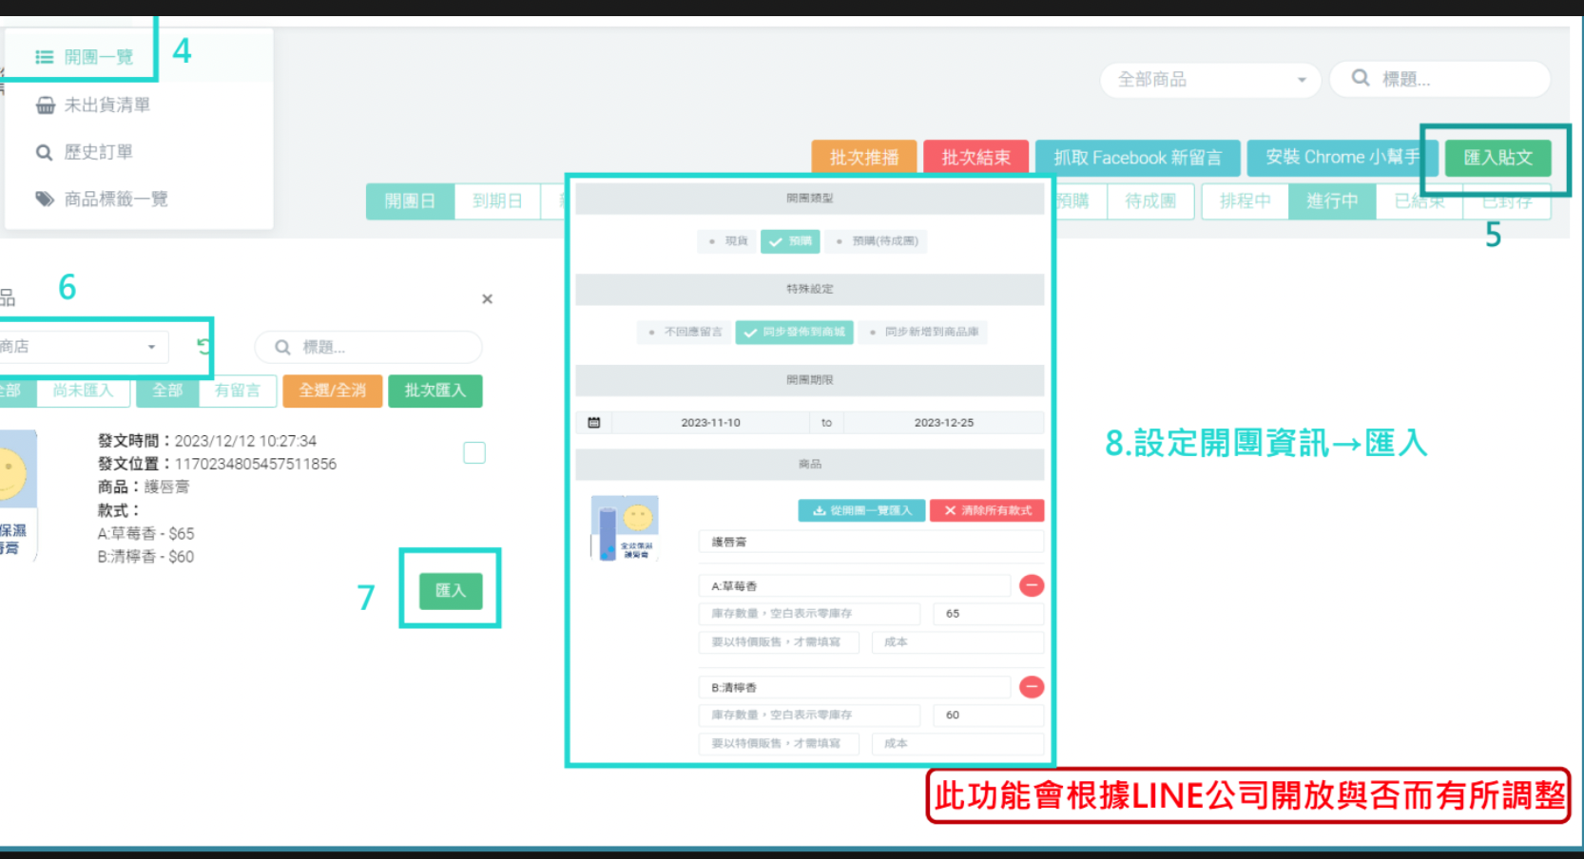Select the 全部 tab beside 有留言
This screenshot has width=1584, height=859.
pyautogui.click(x=167, y=391)
